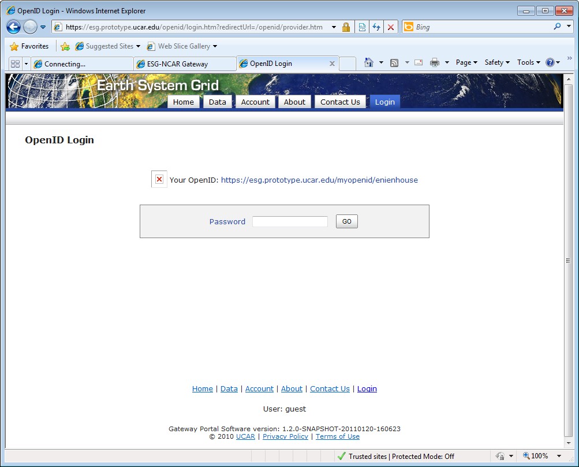Image resolution: width=579 pixels, height=467 pixels.
Task: Click the browser Back arrow button
Action: pos(14,27)
